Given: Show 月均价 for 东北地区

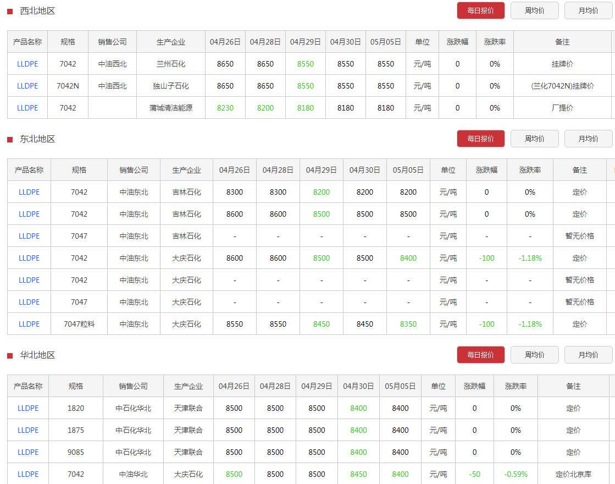Looking at the screenshot, I should tap(588, 139).
